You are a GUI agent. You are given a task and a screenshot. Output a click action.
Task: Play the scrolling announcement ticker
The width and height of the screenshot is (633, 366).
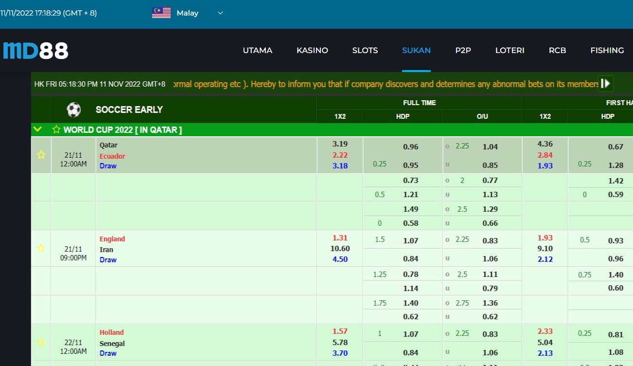coord(605,84)
